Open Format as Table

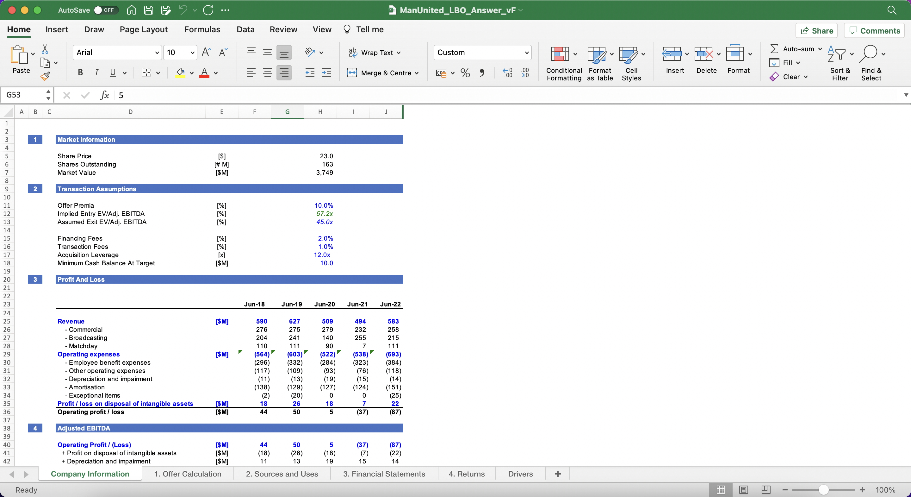[600, 64]
